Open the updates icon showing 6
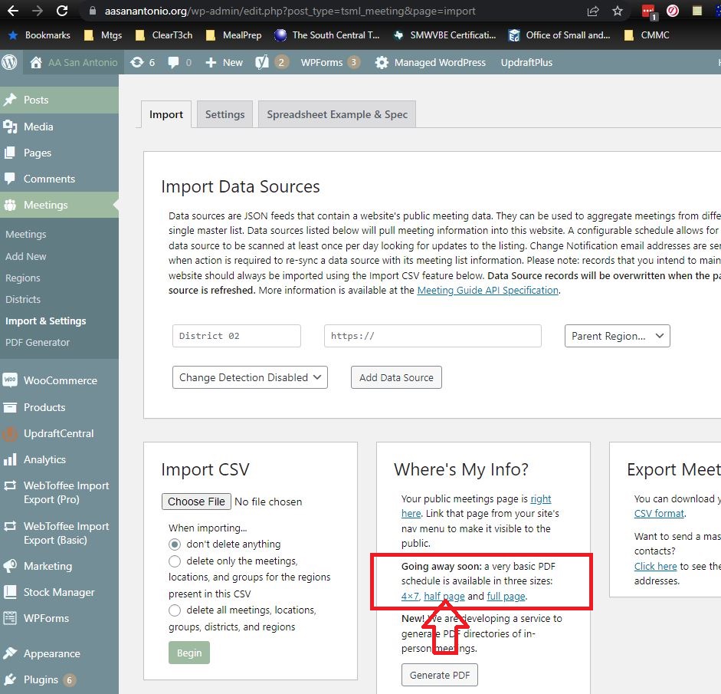The image size is (721, 694). coord(137,62)
